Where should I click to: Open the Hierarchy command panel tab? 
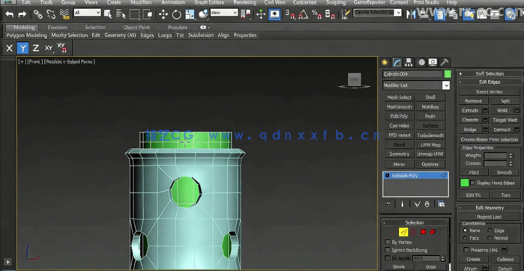pos(409,62)
